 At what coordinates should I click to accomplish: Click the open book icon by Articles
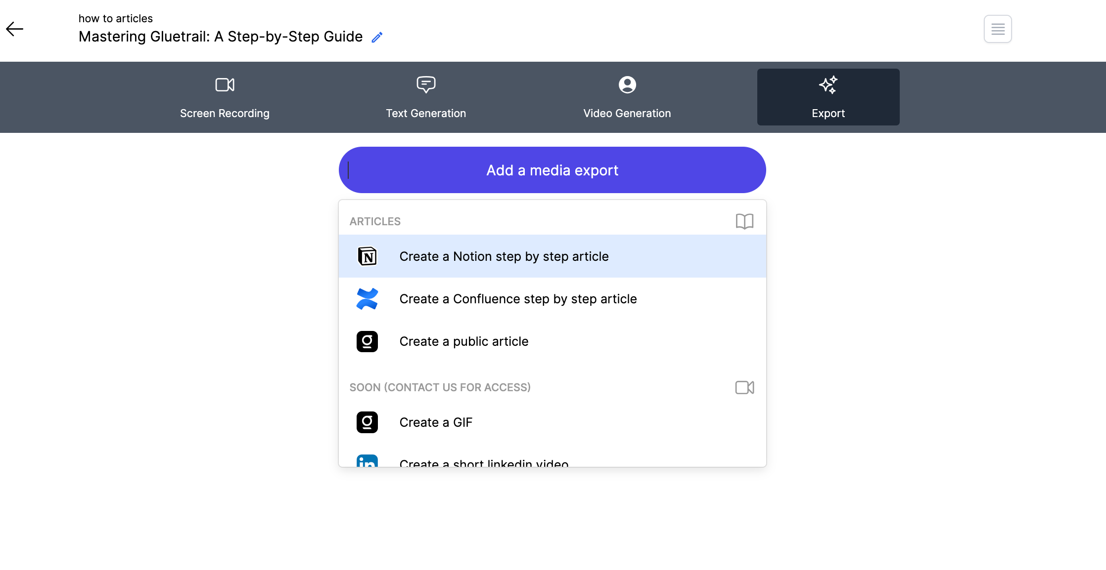tap(744, 221)
